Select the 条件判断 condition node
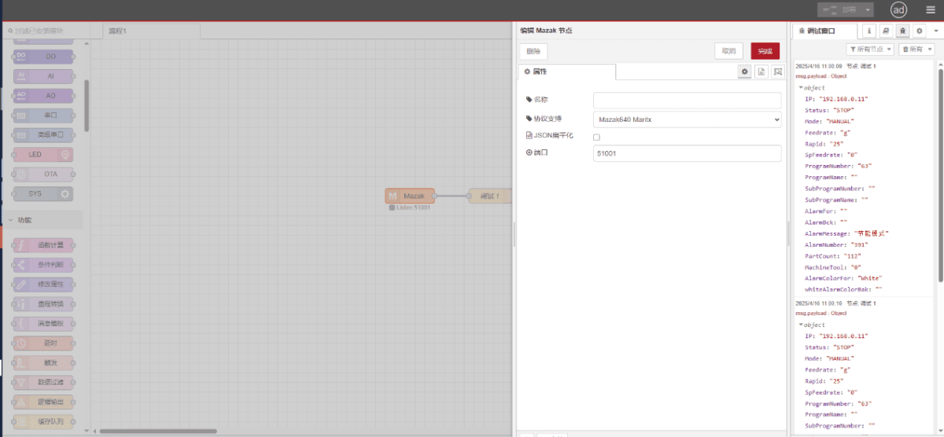Screen dimensions: 944x437 click(x=43, y=265)
